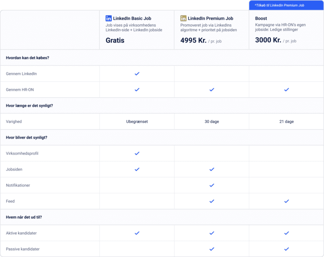324x257 pixels.
Task: Click the Virksomhedsprofil row label
Action: [22, 153]
